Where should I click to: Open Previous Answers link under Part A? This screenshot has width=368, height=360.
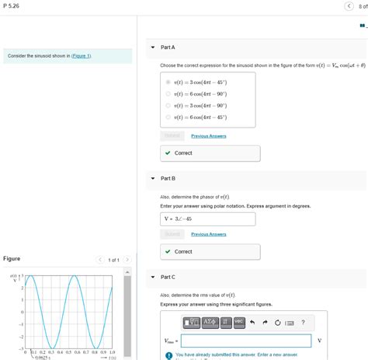(x=209, y=136)
